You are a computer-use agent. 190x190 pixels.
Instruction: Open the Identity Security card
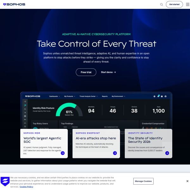tap(149, 143)
